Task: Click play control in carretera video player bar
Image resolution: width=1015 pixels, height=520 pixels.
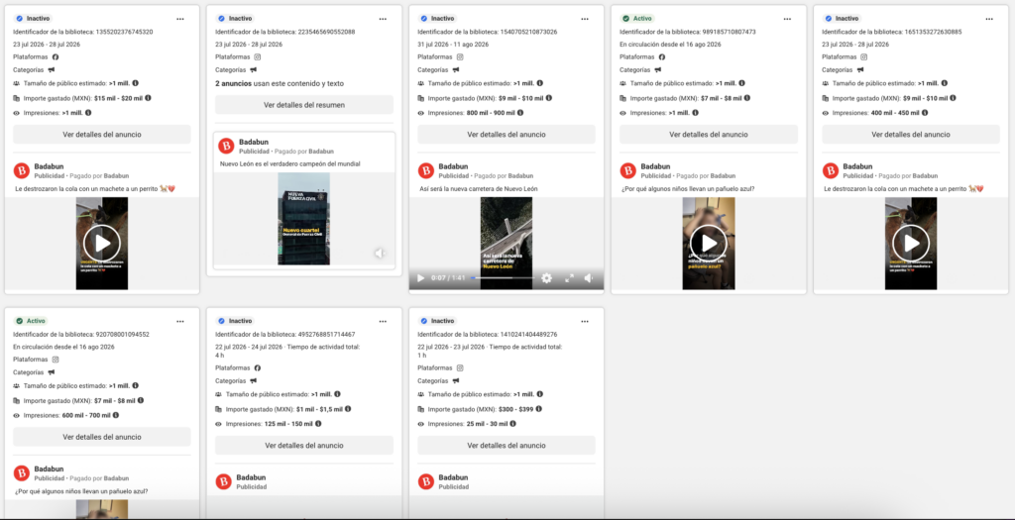Action: point(420,278)
